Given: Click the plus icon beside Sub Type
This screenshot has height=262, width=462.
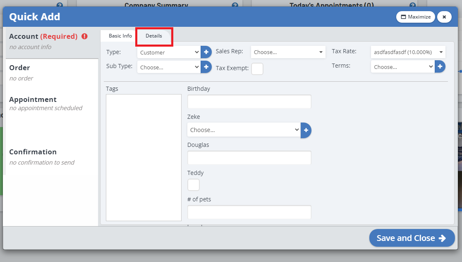Looking at the screenshot, I should (x=206, y=66).
